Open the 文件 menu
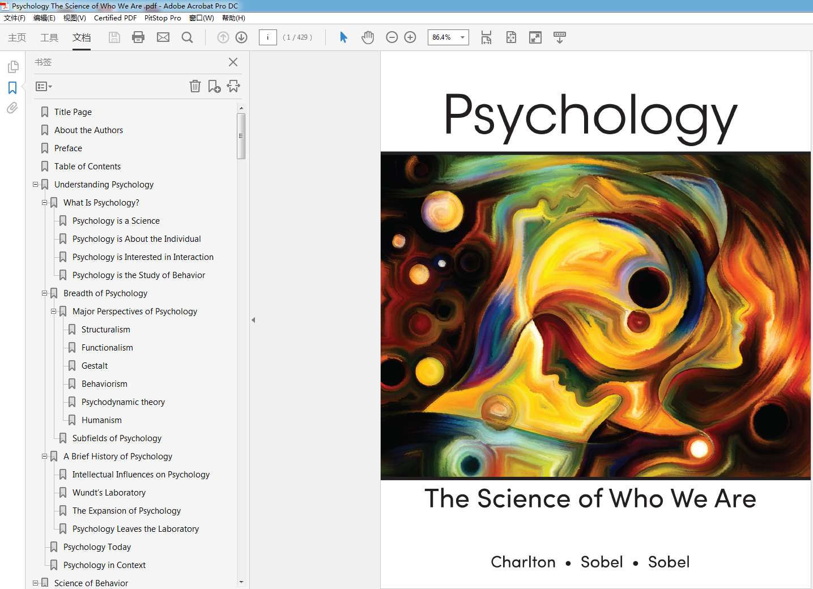813x589 pixels. (14, 18)
